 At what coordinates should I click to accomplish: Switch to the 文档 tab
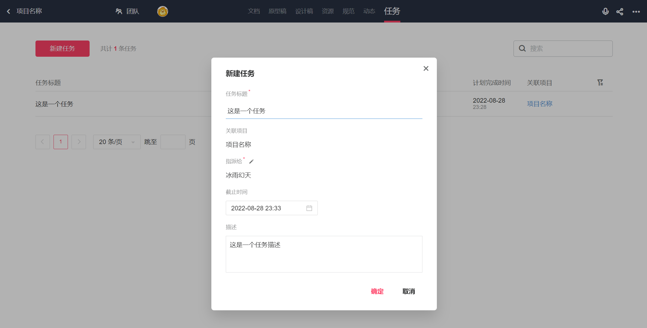[254, 11]
